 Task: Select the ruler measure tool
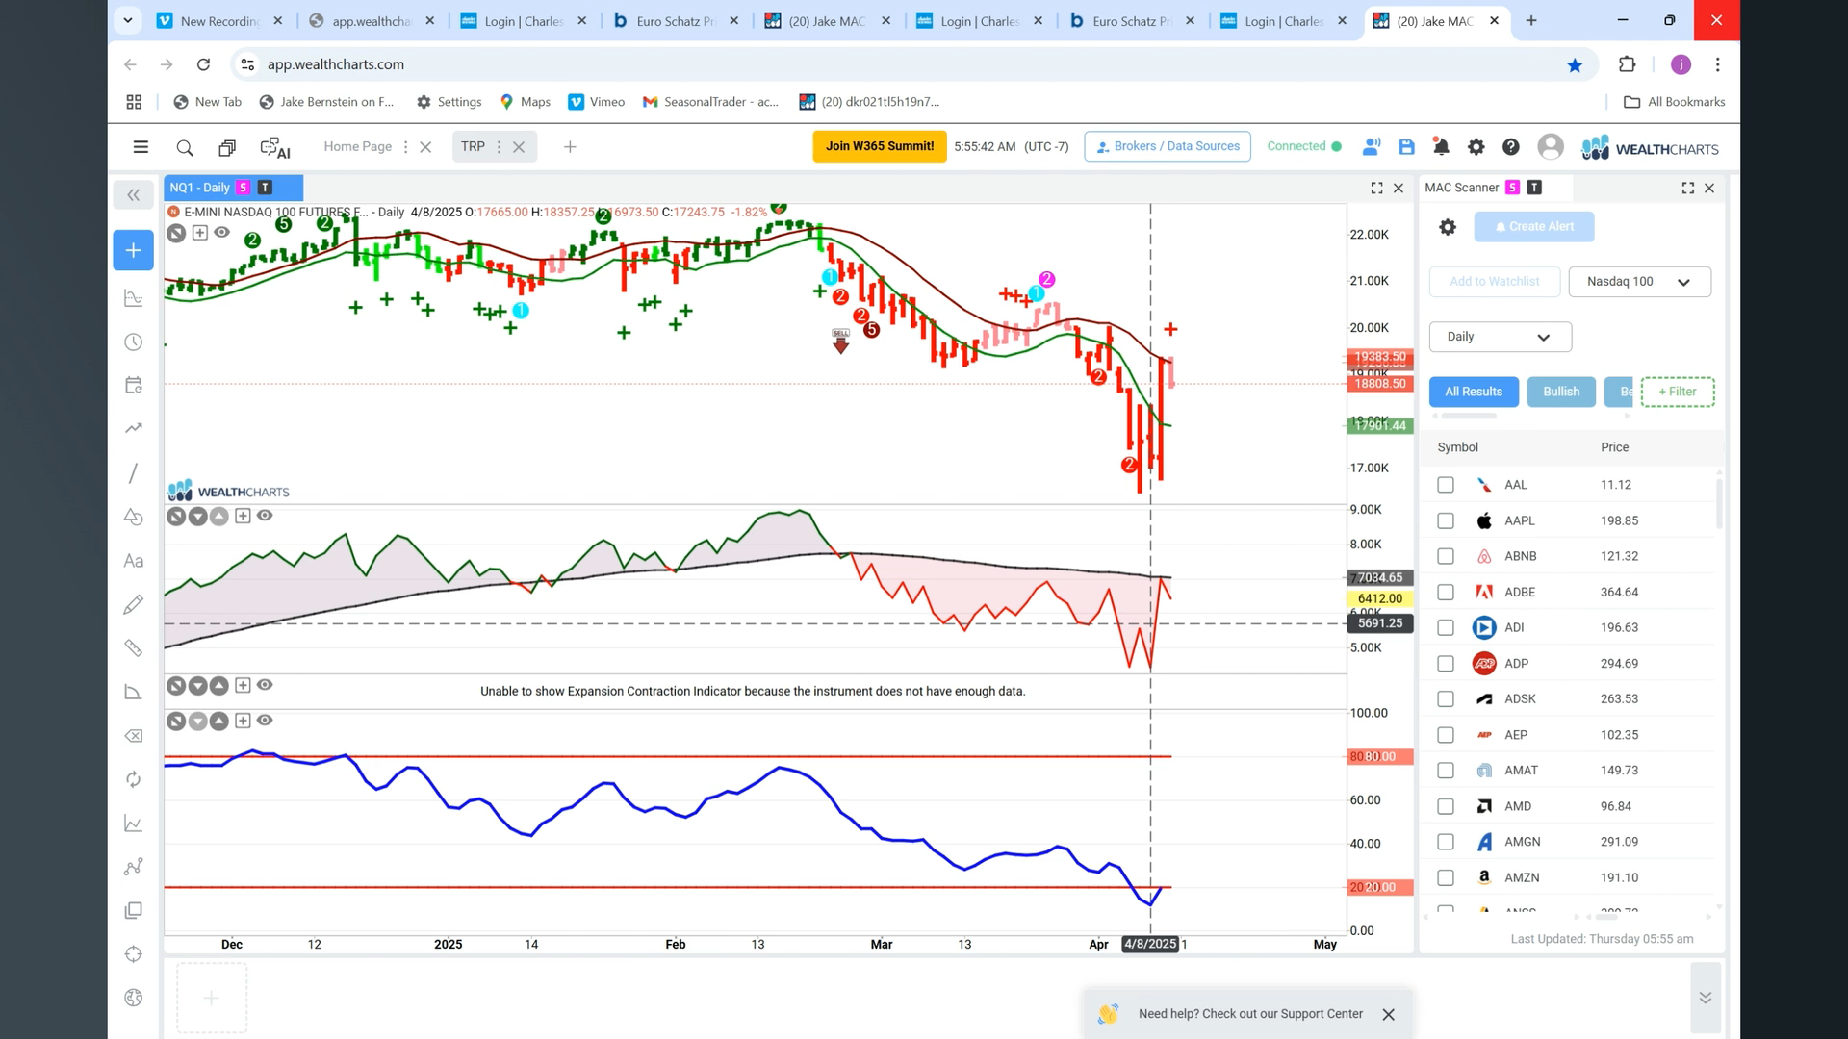(x=134, y=648)
